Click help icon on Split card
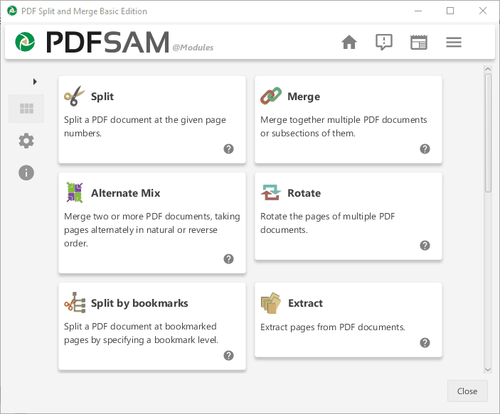The width and height of the screenshot is (500, 414). 229,149
